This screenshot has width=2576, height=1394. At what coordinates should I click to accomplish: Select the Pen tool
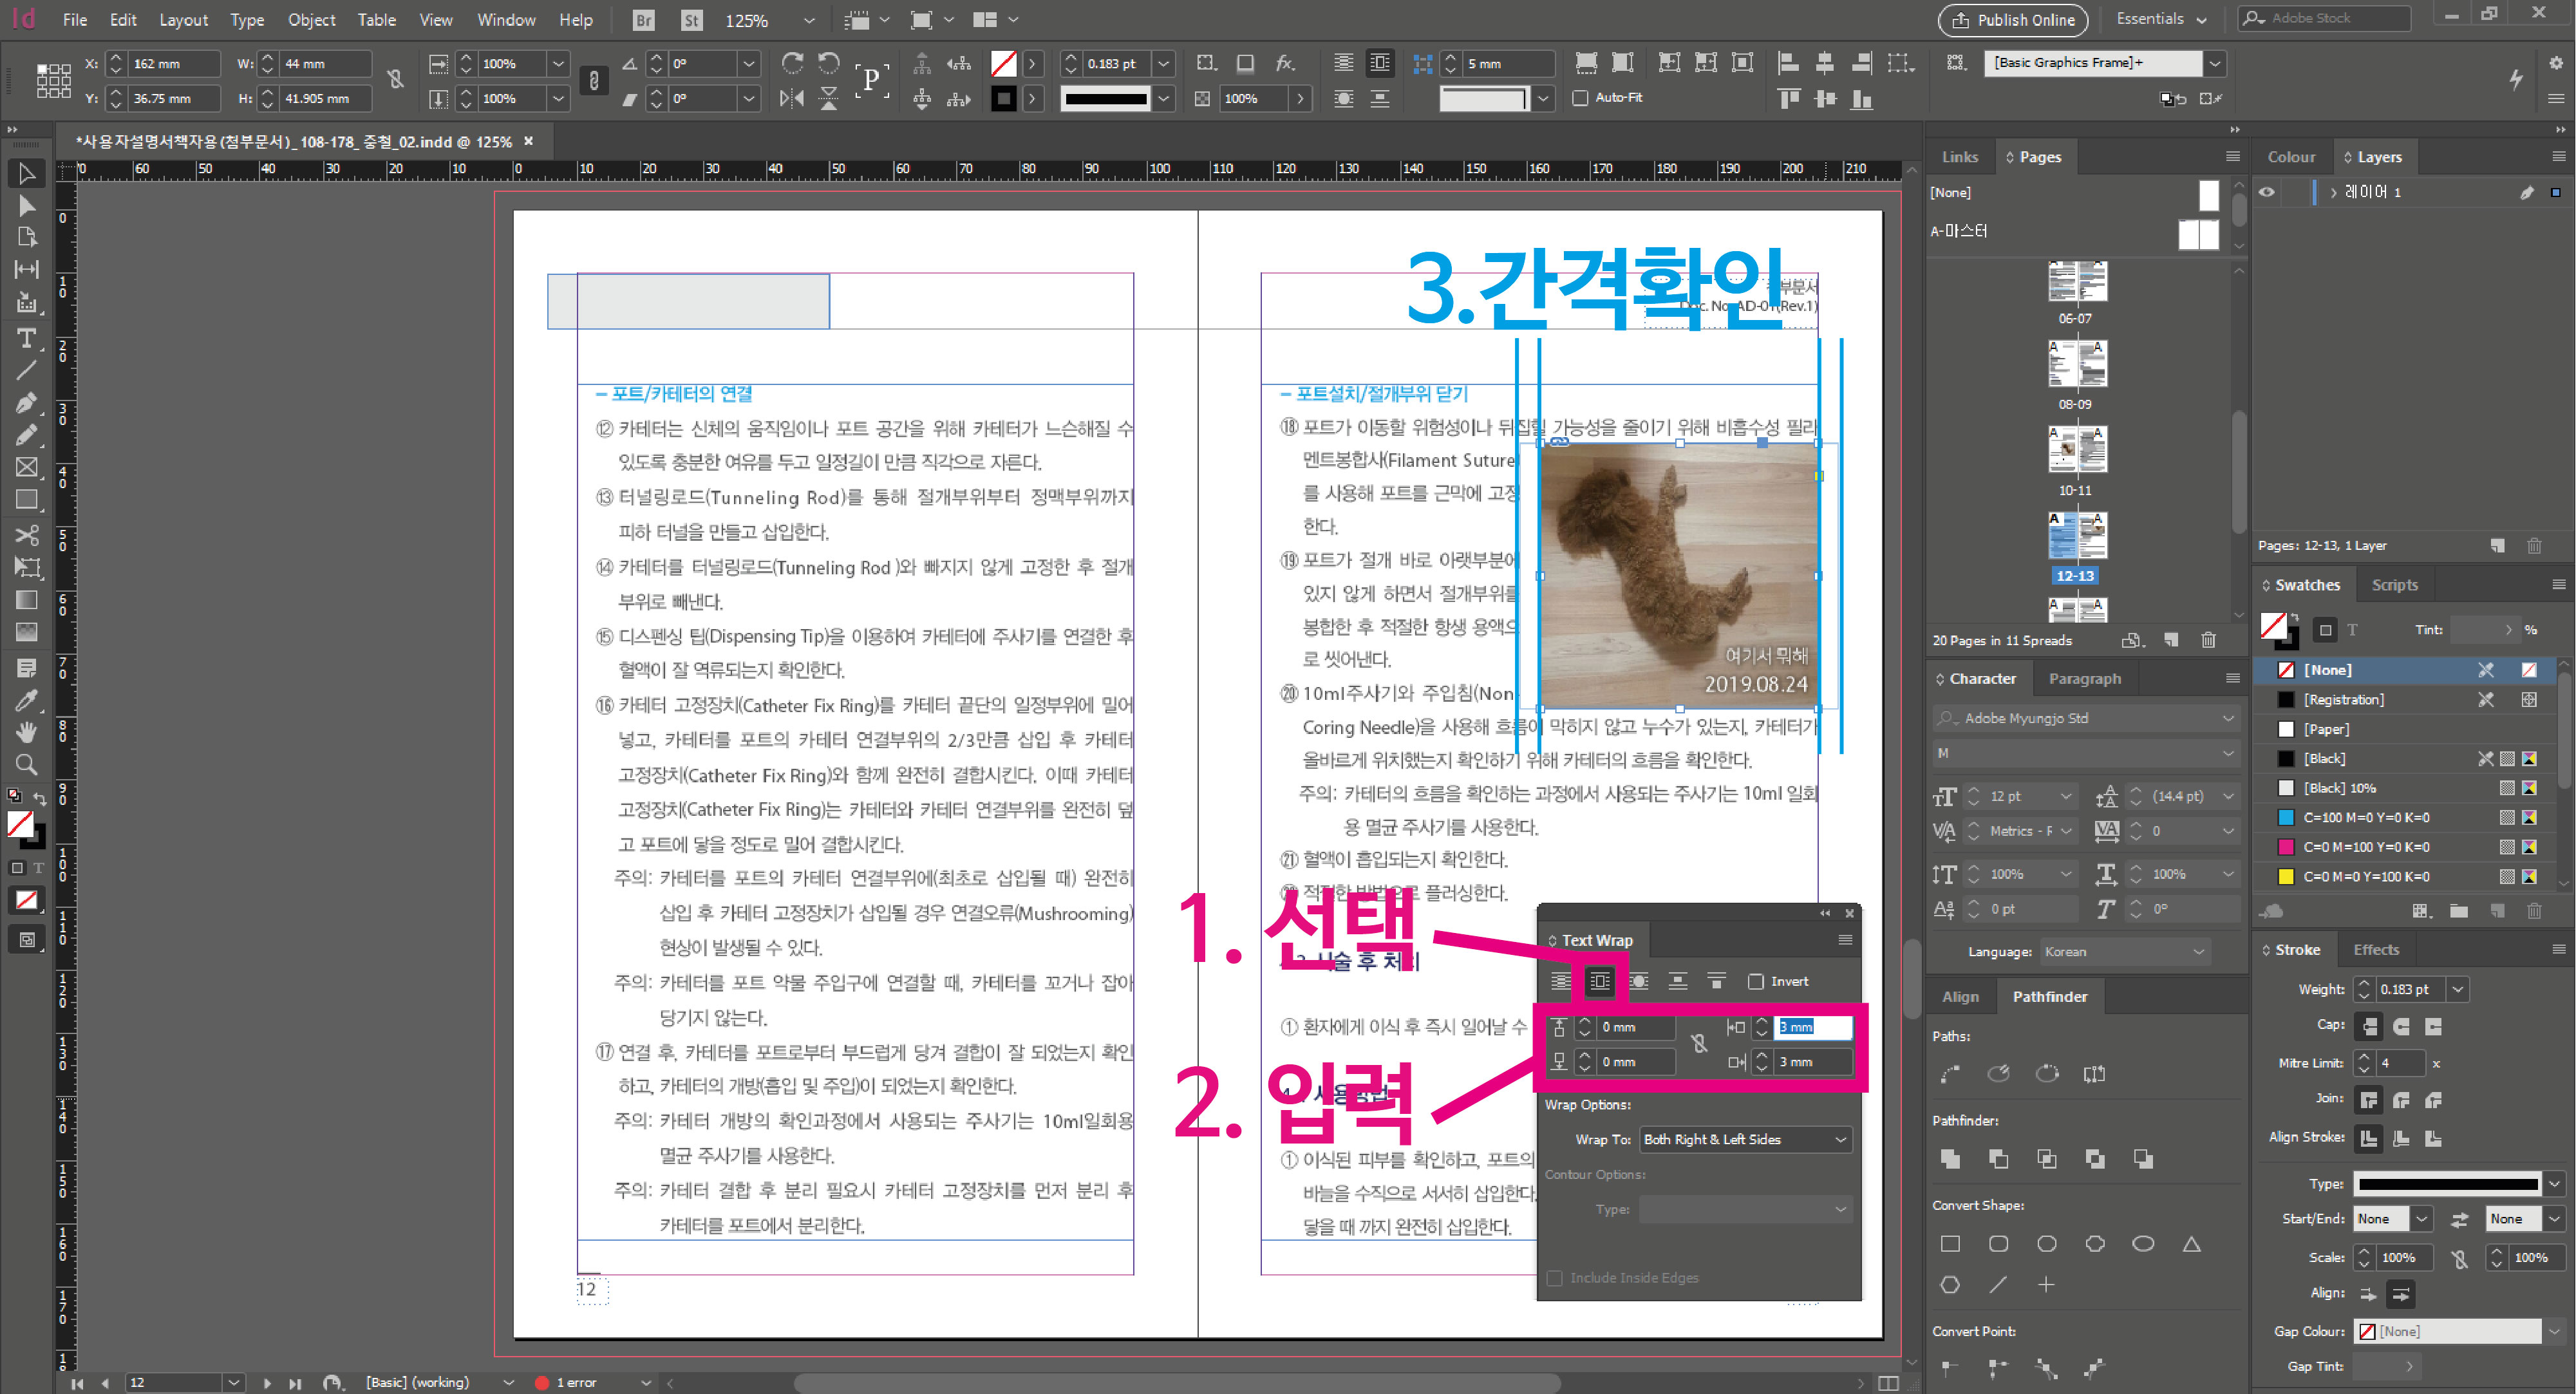pos(26,403)
